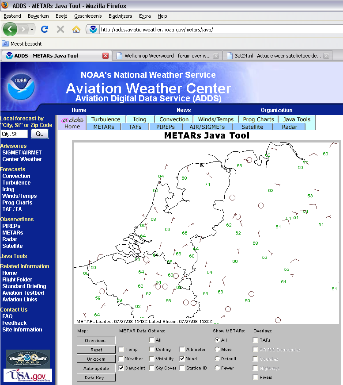
Task: Click the Firefox forward arrow button
Action: click(23, 30)
